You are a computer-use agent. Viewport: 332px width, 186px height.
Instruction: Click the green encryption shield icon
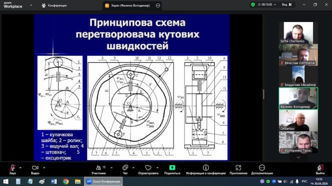click(x=253, y=5)
